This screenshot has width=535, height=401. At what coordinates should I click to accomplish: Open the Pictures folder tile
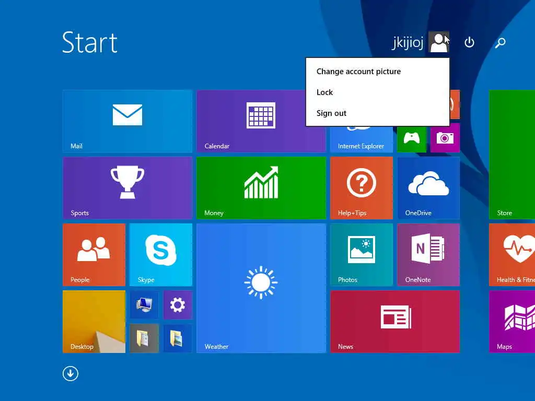click(178, 338)
